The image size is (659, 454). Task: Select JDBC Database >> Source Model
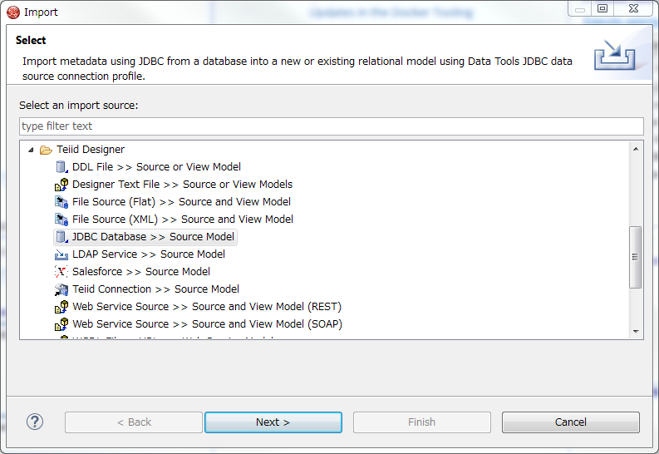153,237
